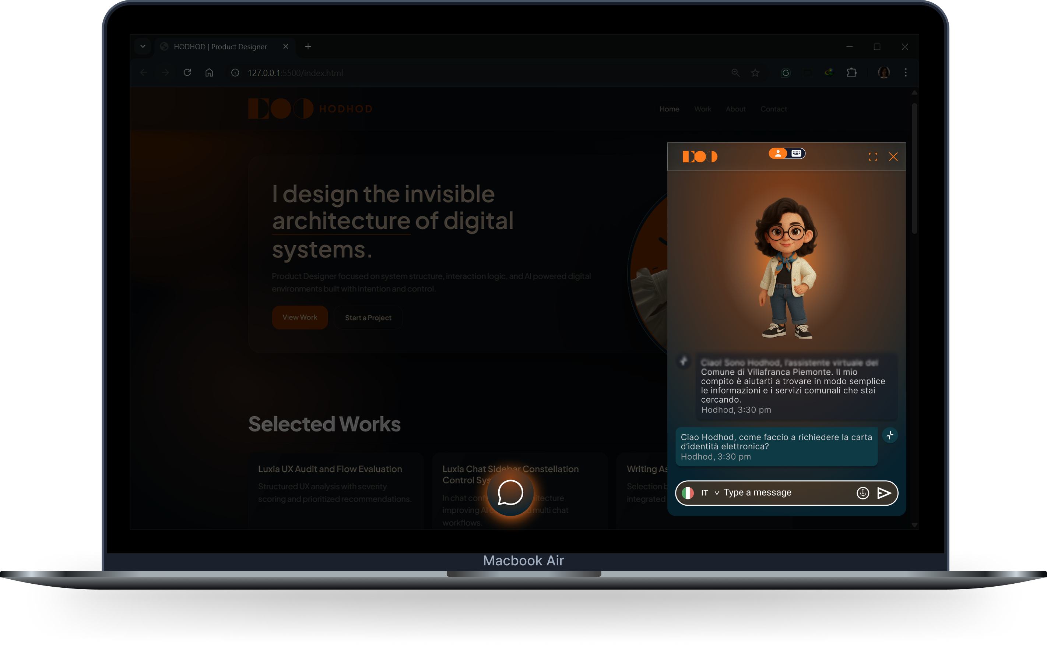Activate the microphone voice input
This screenshot has height=647, width=1047.
[862, 493]
